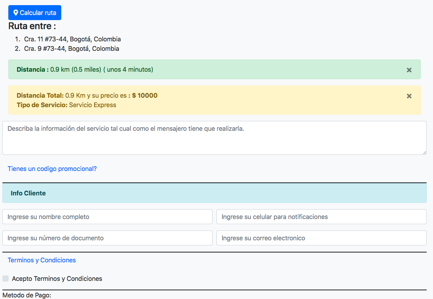433x299 pixels.
Task: Click the Info Cliente section header
Action: point(28,193)
